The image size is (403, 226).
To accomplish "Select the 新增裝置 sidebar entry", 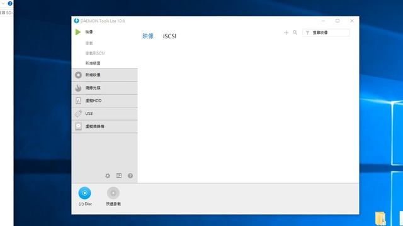I will pyautogui.click(x=93, y=63).
